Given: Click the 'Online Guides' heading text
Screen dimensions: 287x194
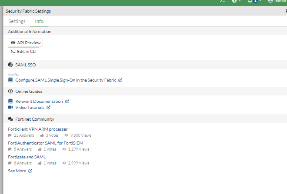Looking at the screenshot, I should pos(29,91).
